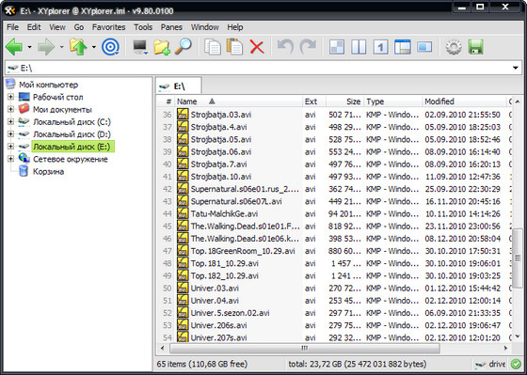
Task: Toggle the Dual Pane icon
Action: tap(359, 47)
